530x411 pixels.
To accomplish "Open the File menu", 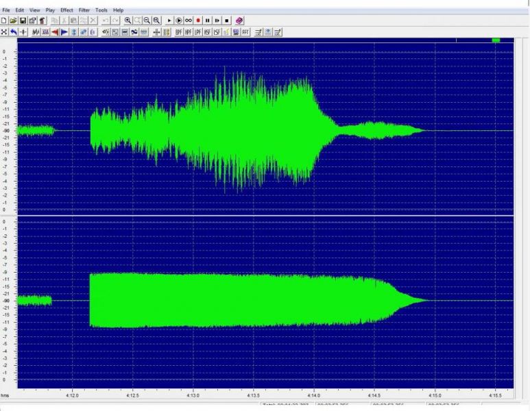I will [x=6, y=10].
